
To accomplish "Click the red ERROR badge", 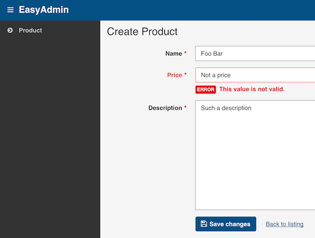I will pyautogui.click(x=205, y=89).
